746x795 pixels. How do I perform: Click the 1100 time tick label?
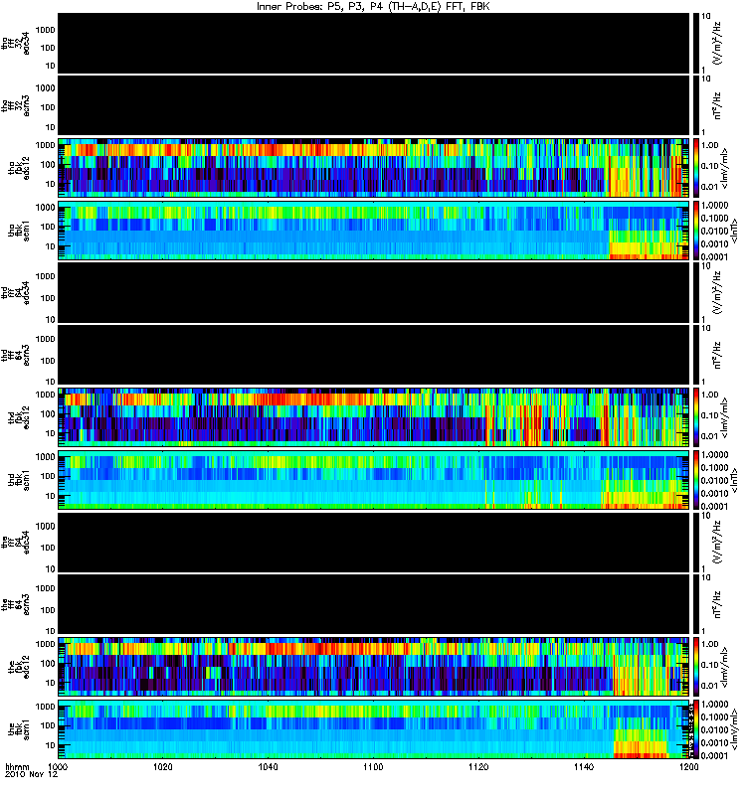tap(373, 766)
